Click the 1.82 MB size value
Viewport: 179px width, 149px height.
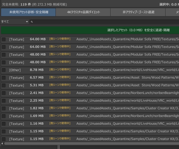pos(37,108)
